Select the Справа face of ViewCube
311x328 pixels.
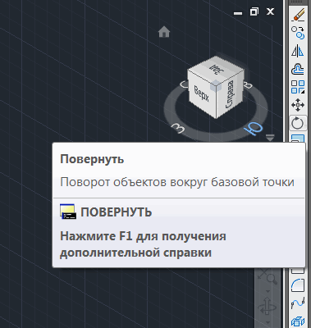click(x=231, y=94)
